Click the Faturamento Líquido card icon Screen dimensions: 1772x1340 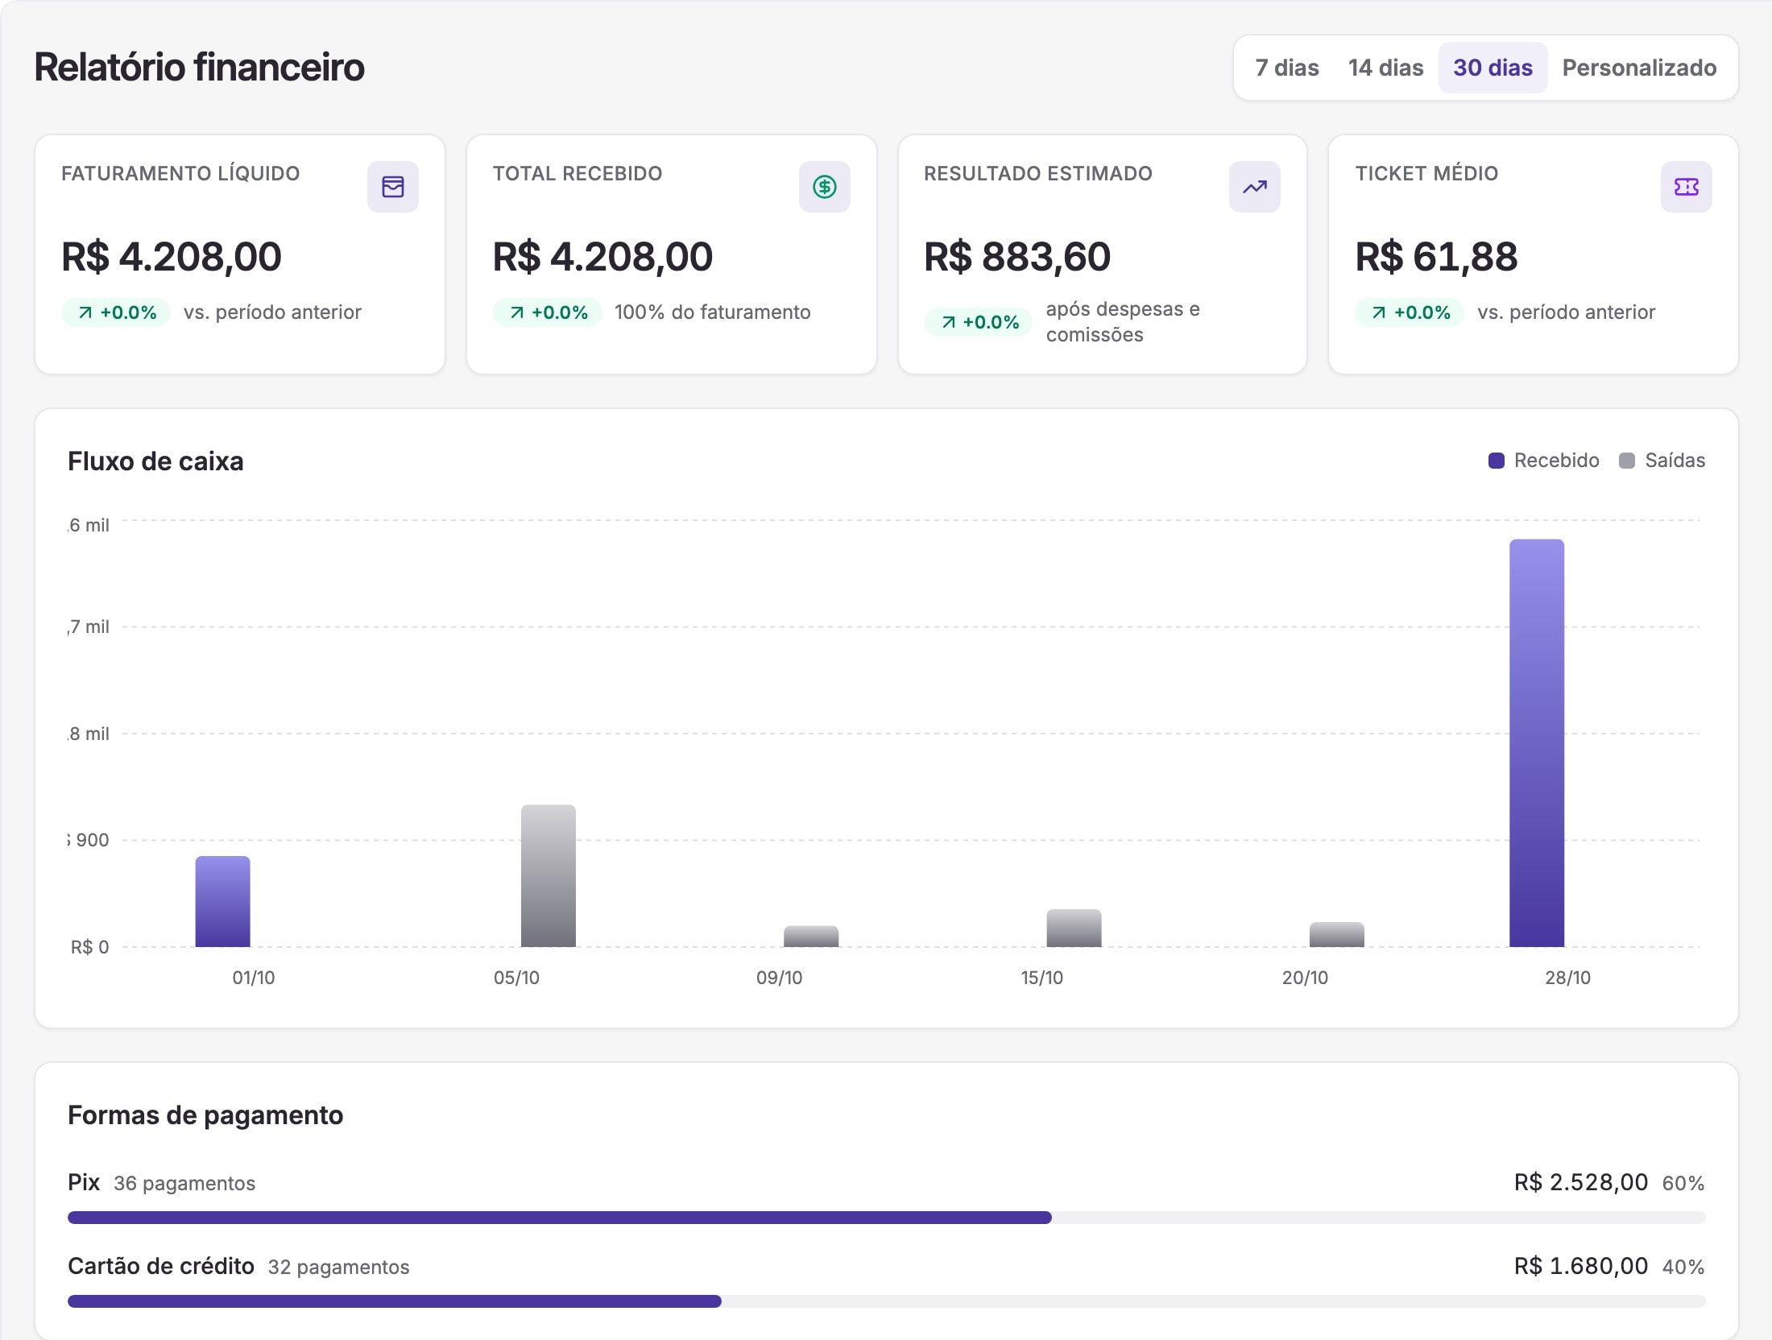pyautogui.click(x=393, y=187)
